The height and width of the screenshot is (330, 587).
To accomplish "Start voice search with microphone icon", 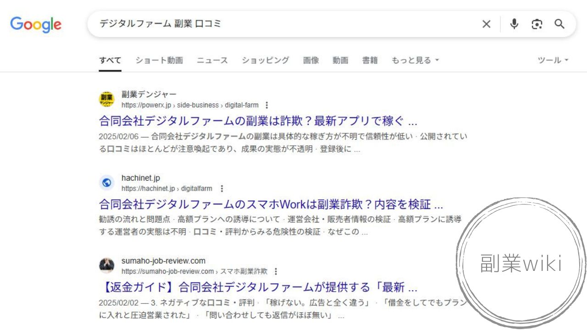I will tap(515, 24).
